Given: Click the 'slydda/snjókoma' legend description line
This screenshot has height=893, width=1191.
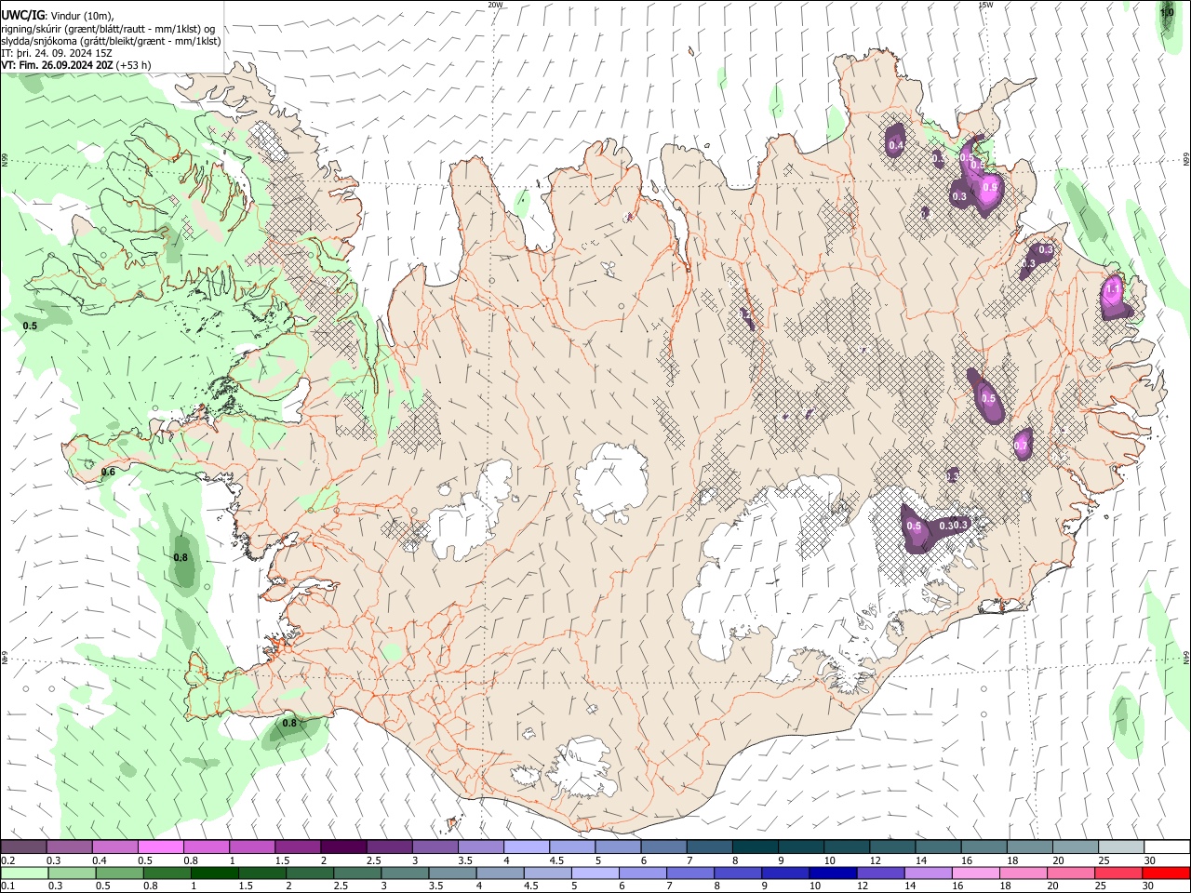Looking at the screenshot, I should [x=112, y=41].
